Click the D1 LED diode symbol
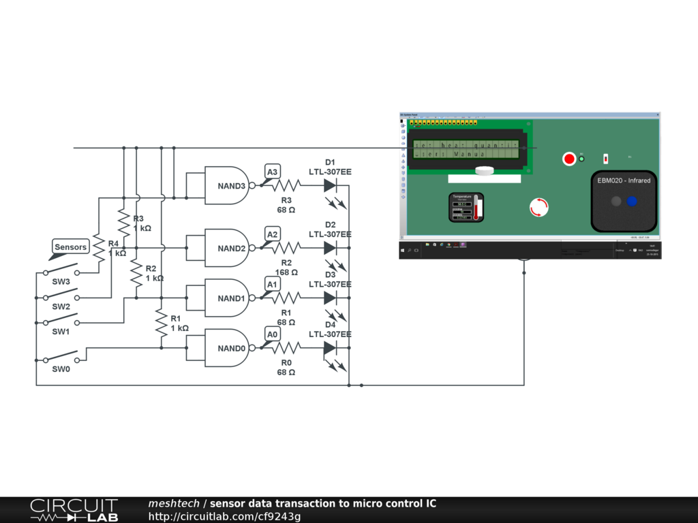This screenshot has width=698, height=523. coord(331,185)
